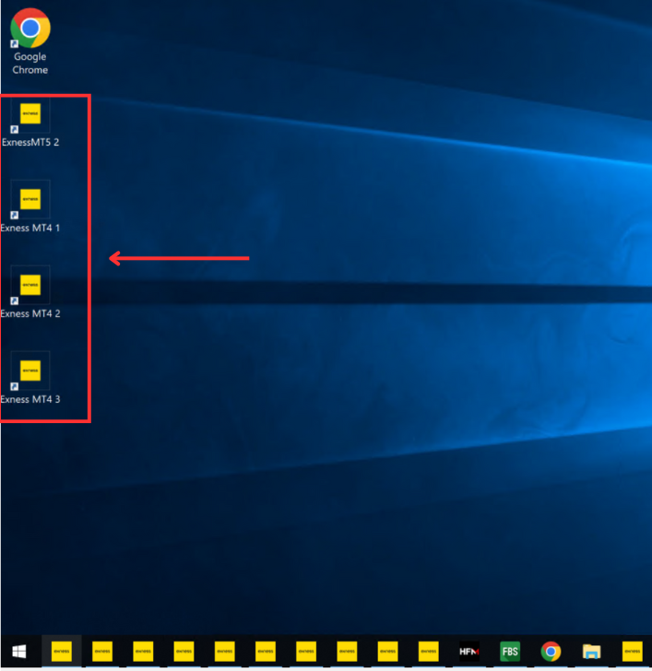Switch to the fifth Exness taskbar window
This screenshot has height=671, width=652.
click(x=224, y=652)
